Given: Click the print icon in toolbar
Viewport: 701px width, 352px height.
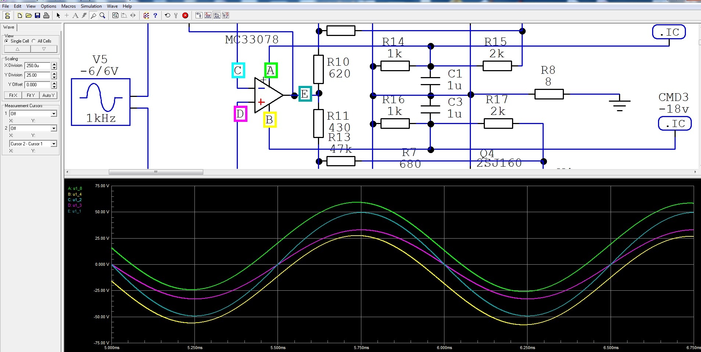Looking at the screenshot, I should tap(46, 15).
